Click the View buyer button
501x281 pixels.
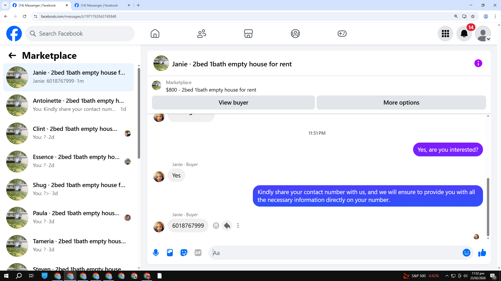point(233,103)
